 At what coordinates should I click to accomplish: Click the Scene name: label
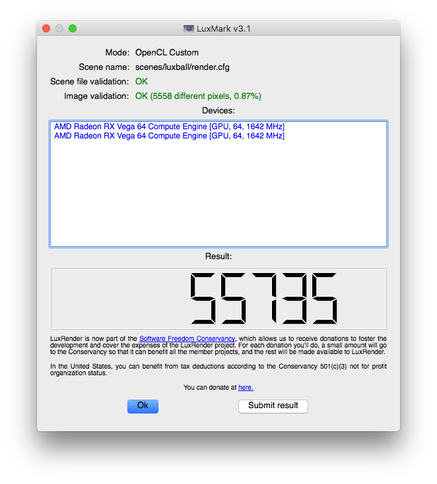point(104,67)
